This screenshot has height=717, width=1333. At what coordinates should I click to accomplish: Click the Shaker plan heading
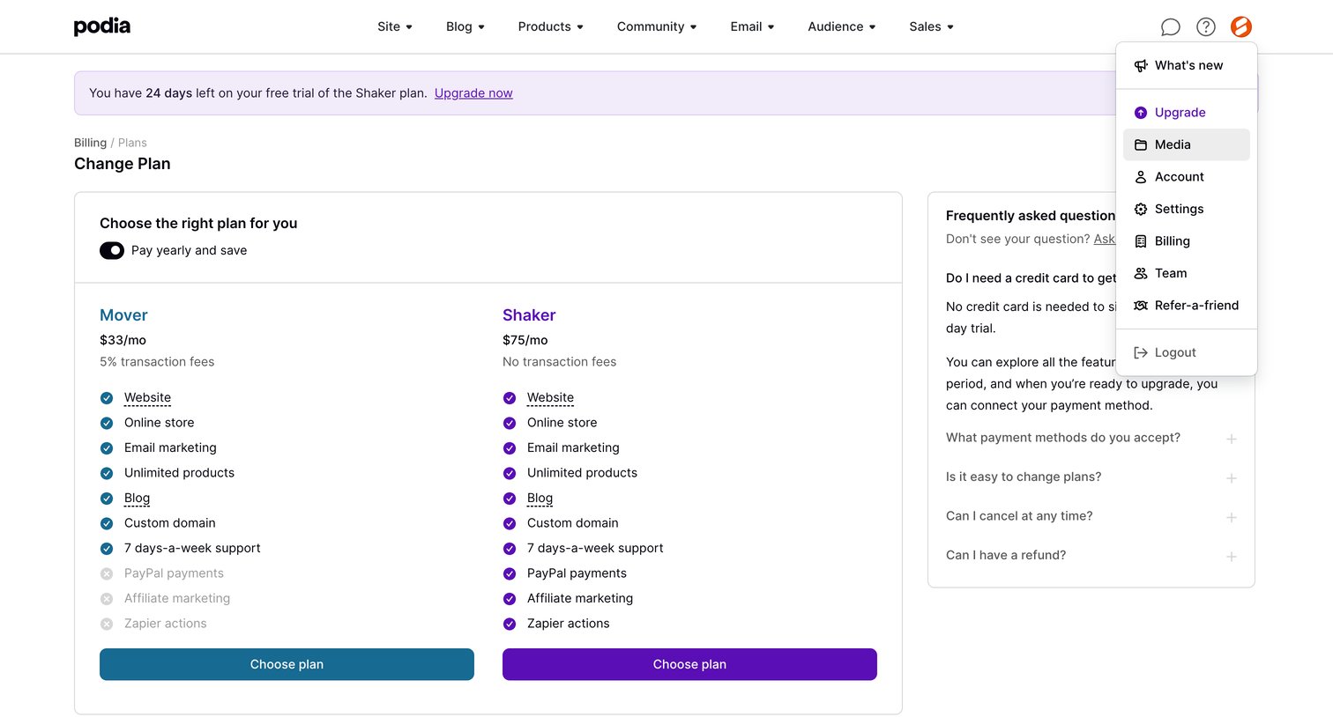pos(529,315)
